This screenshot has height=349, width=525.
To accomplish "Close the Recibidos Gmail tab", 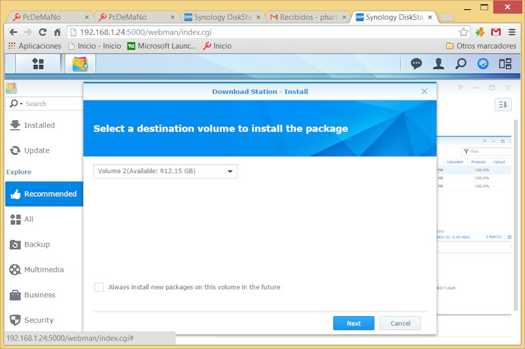I will 344,17.
